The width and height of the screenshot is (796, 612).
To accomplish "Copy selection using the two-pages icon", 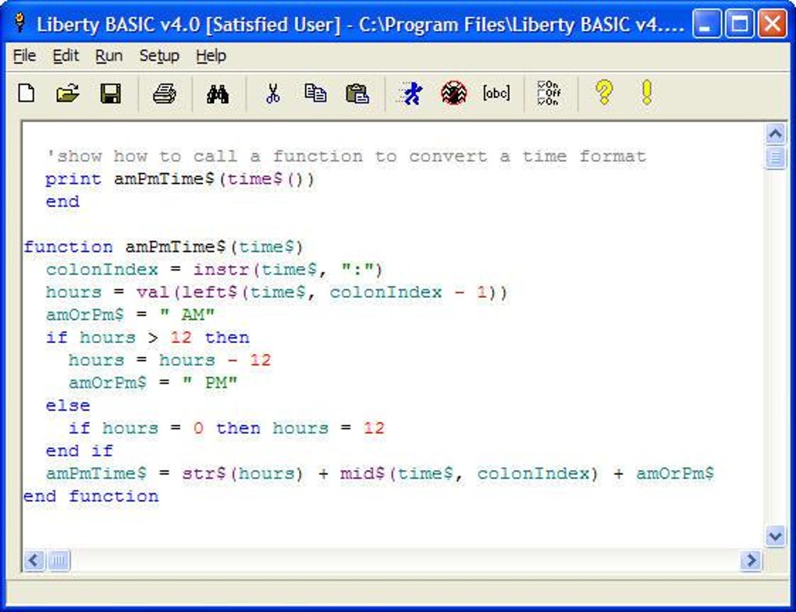I will click(315, 94).
